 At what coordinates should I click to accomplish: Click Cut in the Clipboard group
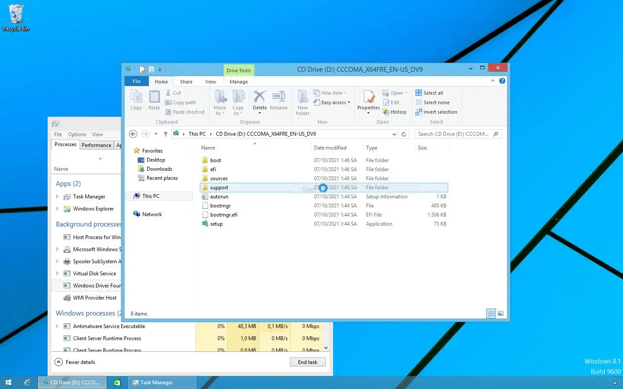coord(173,93)
